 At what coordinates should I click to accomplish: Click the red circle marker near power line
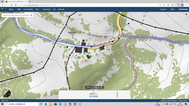(x=65, y=62)
